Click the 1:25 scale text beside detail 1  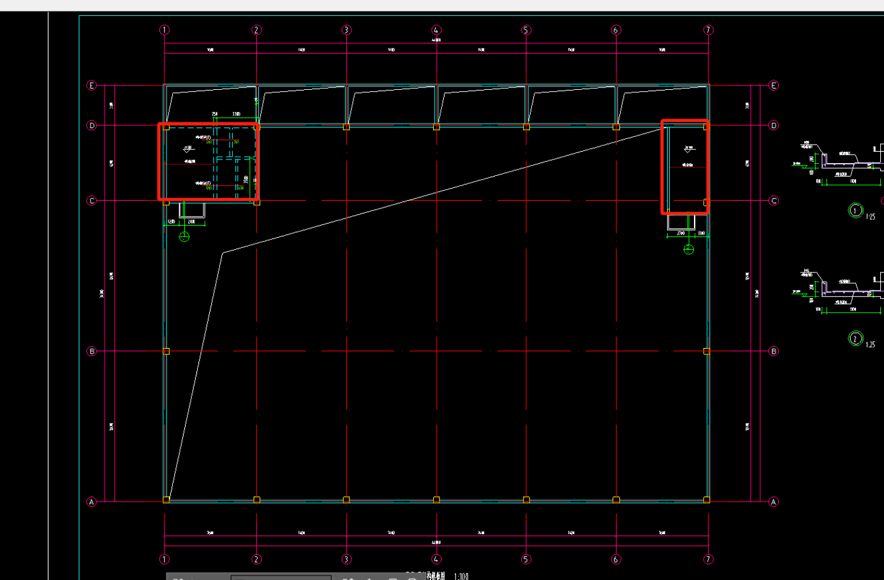tap(871, 217)
